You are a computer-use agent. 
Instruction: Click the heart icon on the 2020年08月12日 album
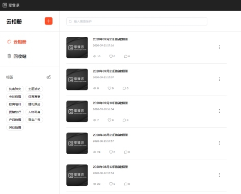click(111, 184)
